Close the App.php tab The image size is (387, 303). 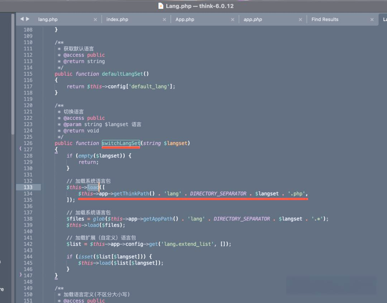click(x=233, y=19)
